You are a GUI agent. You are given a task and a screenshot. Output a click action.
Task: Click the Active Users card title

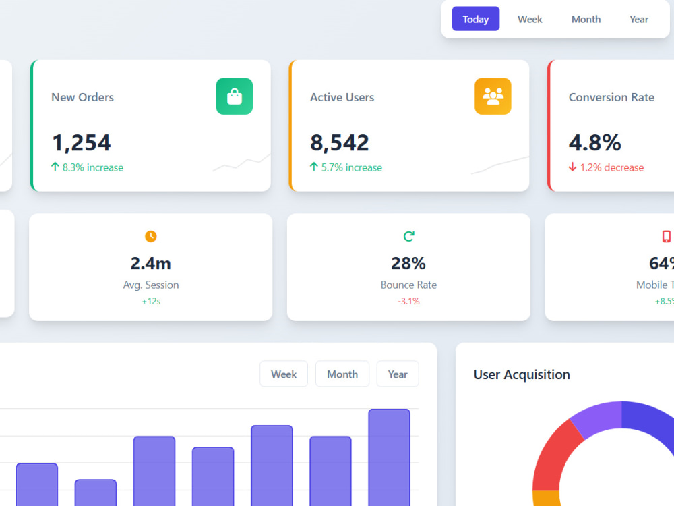[342, 97]
